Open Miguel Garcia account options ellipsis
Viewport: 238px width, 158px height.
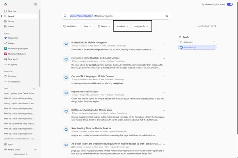(x=35, y=149)
